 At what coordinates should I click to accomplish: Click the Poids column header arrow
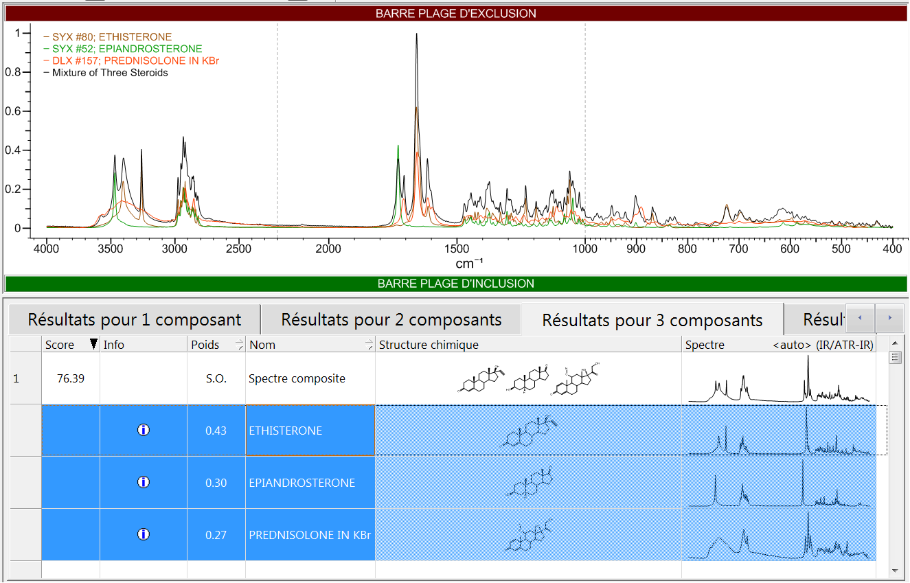pos(238,345)
